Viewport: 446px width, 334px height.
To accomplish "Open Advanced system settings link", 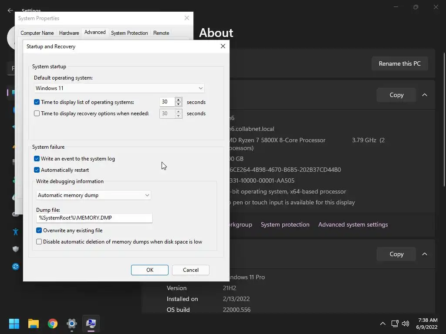I will (x=353, y=224).
